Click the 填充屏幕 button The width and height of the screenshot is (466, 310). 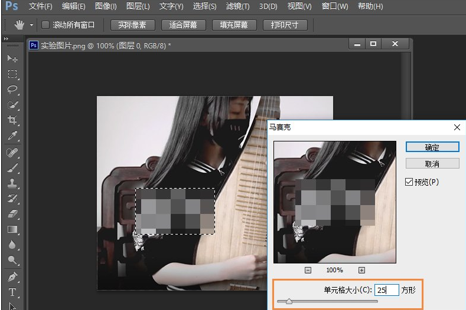234,25
